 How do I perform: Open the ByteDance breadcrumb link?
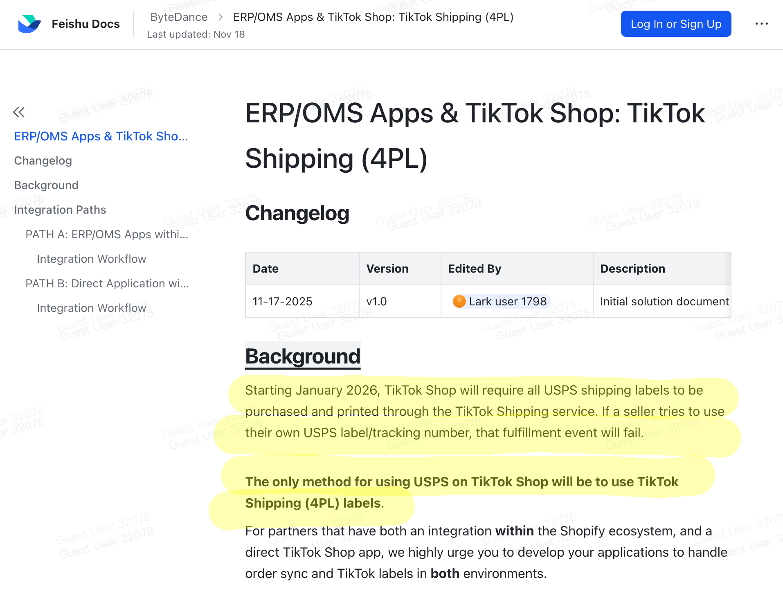[x=179, y=17]
